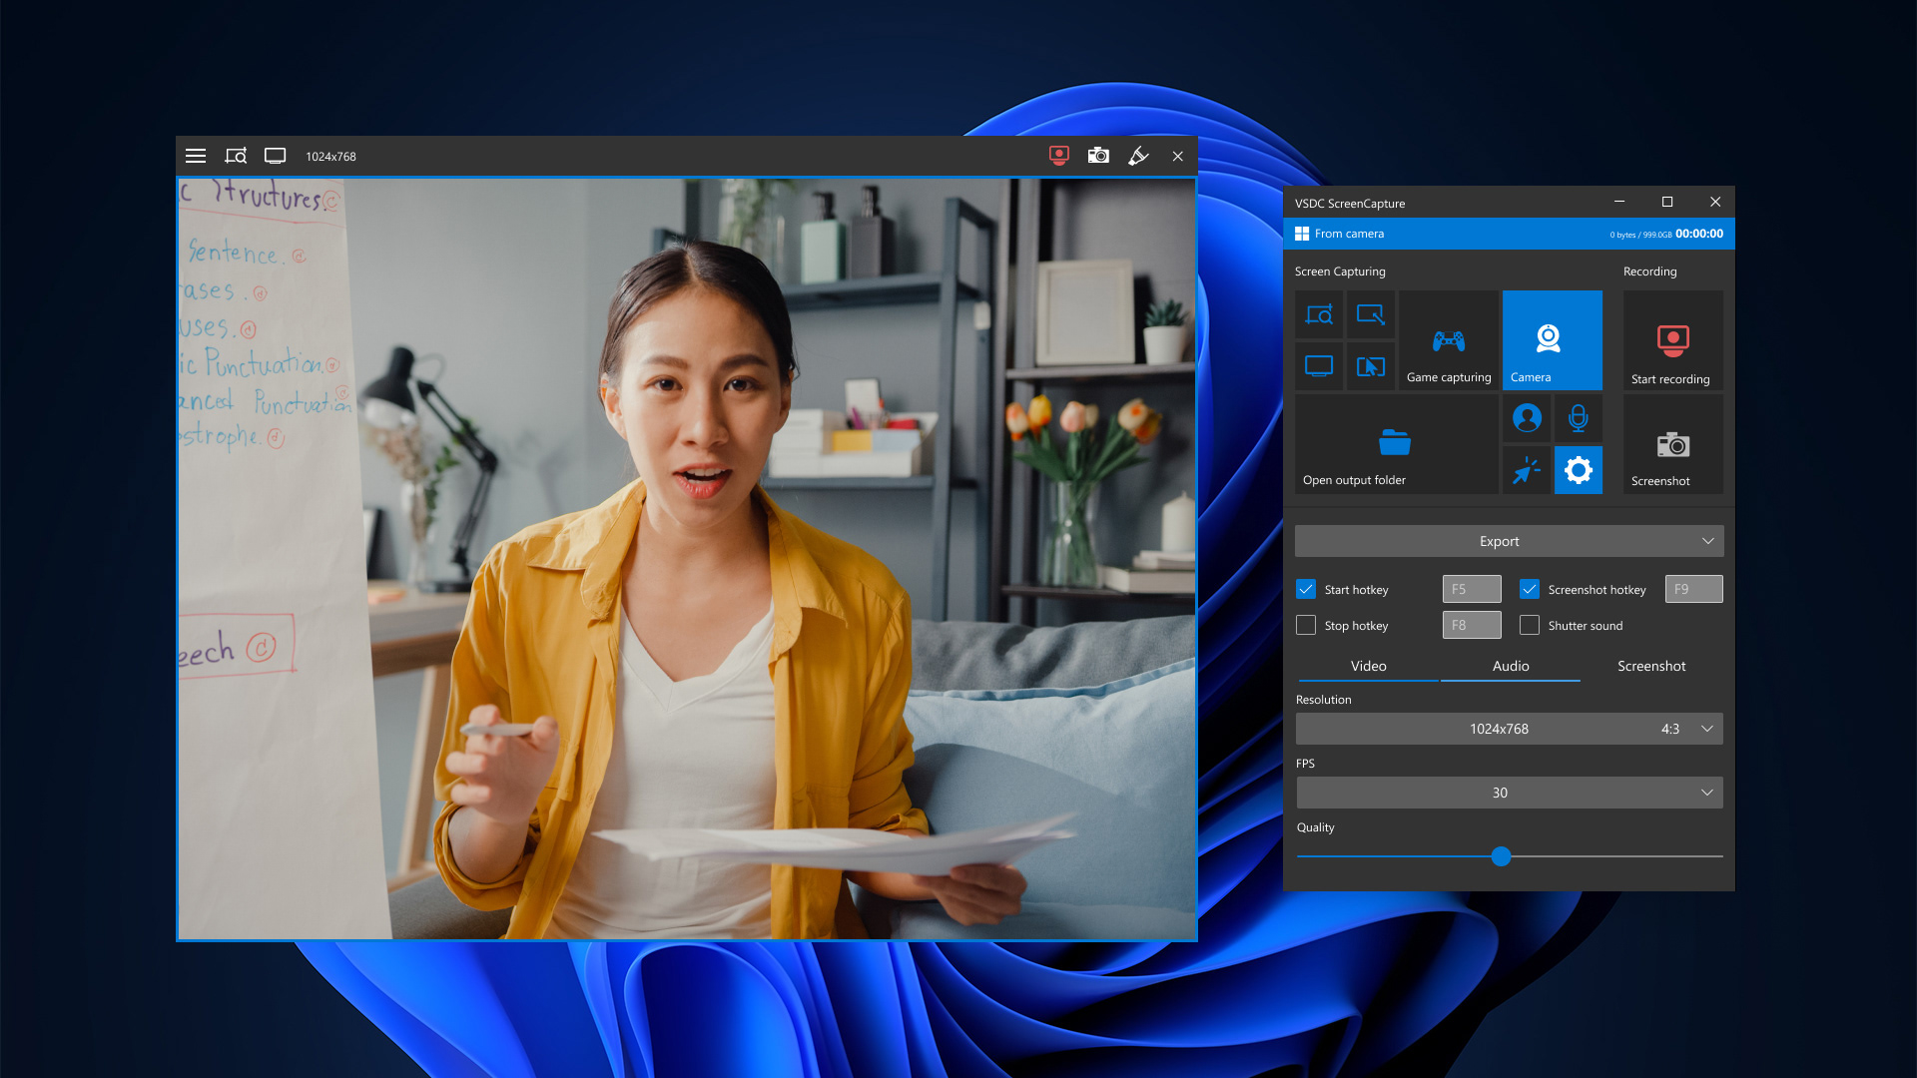Expand the Export dropdown
This screenshot has height=1078, width=1917.
coord(1508,541)
